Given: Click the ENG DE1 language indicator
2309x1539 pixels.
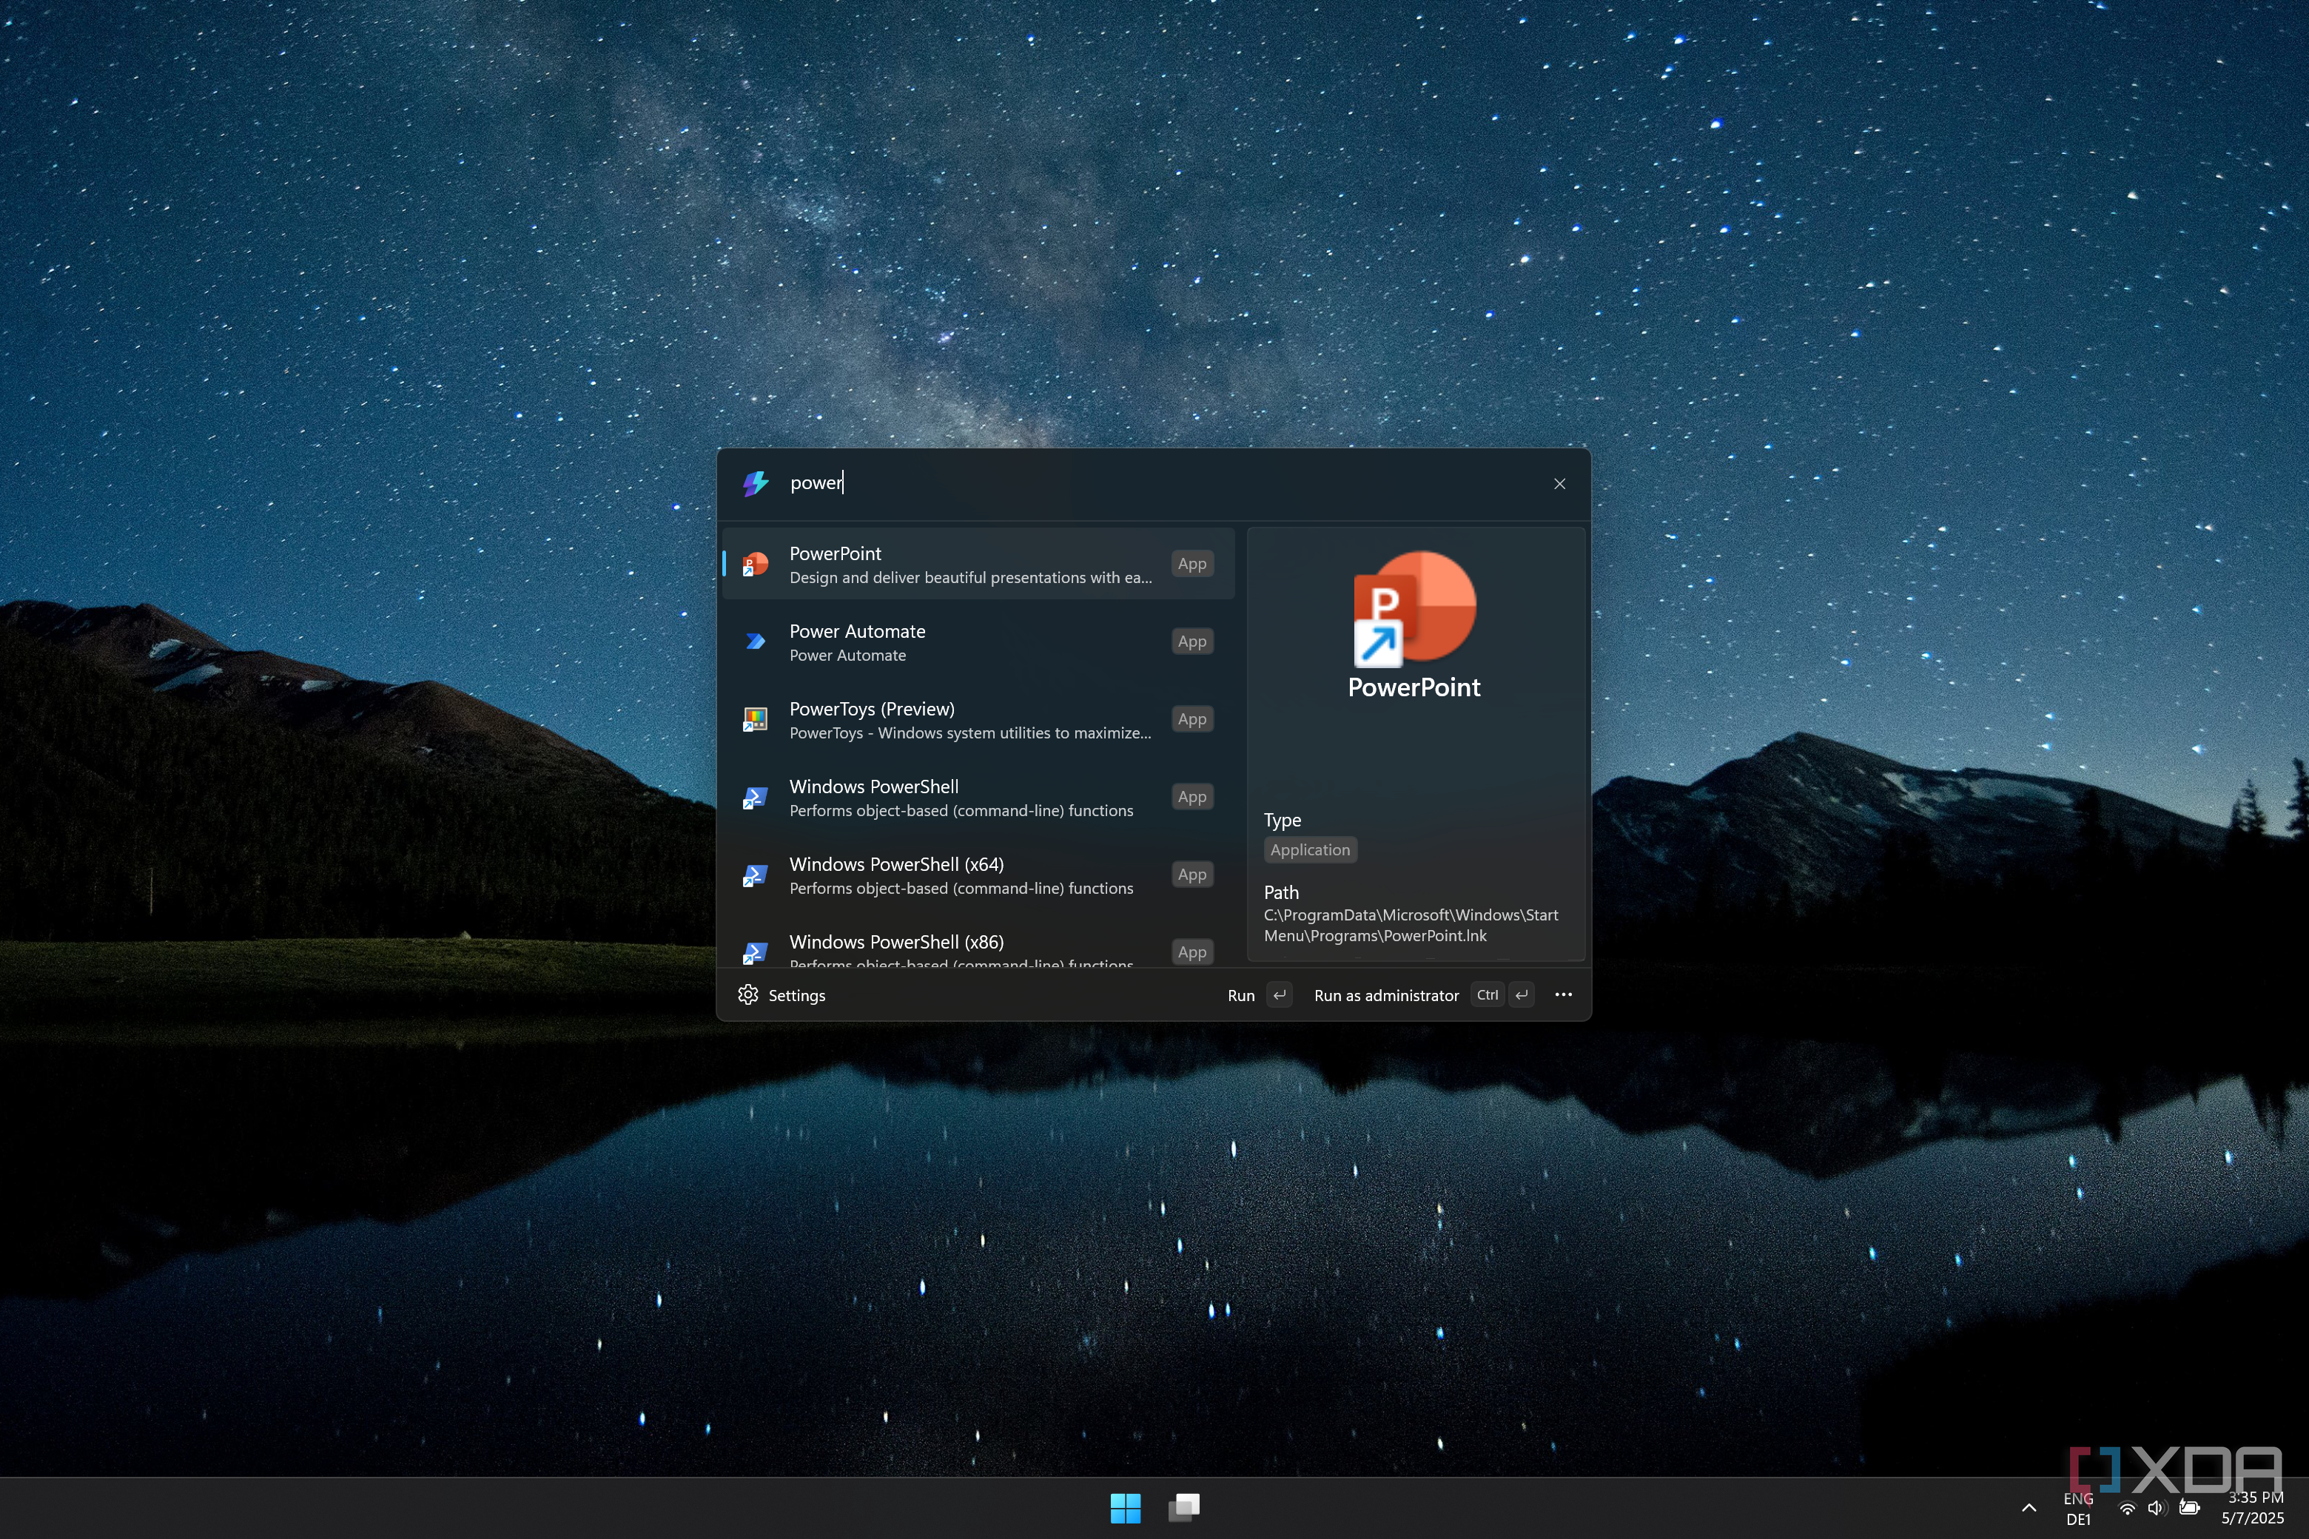Looking at the screenshot, I should 2078,1509.
